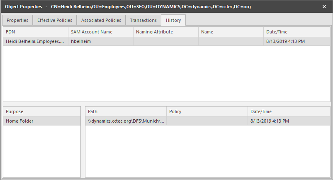Close the Object Properties dialog

tap(324, 7)
